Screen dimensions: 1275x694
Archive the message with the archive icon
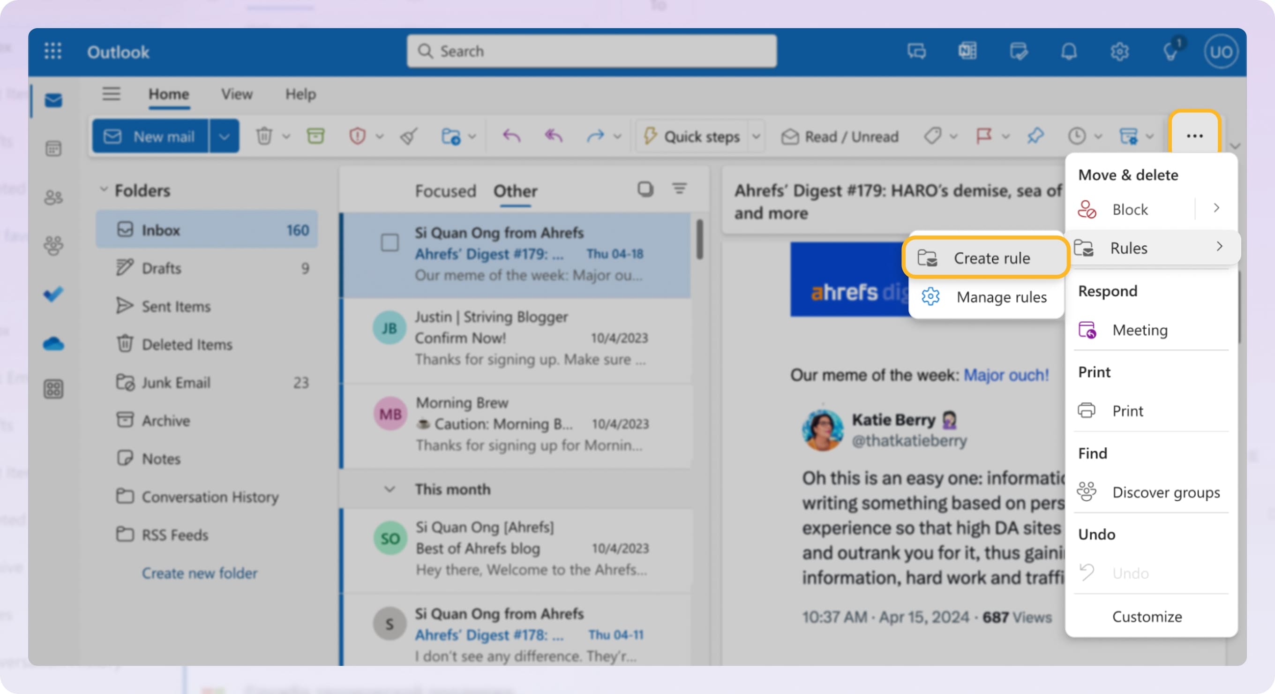317,136
